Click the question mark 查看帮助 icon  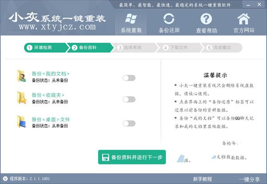tap(206, 19)
